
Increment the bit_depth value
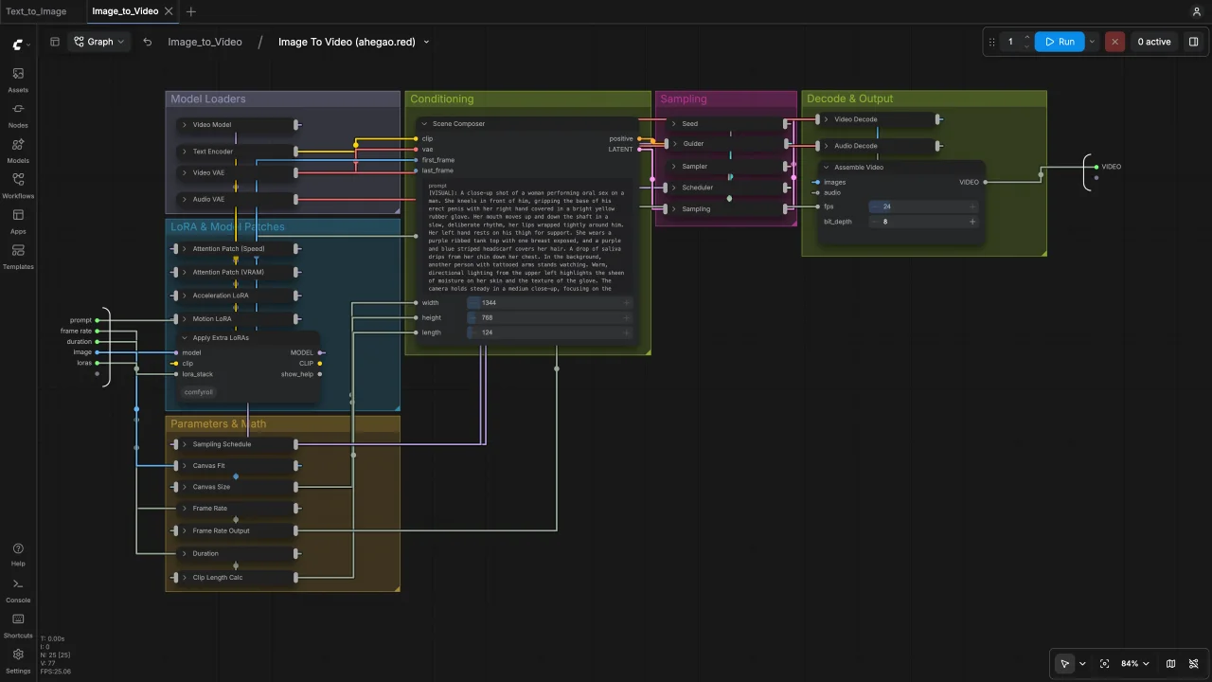(972, 222)
